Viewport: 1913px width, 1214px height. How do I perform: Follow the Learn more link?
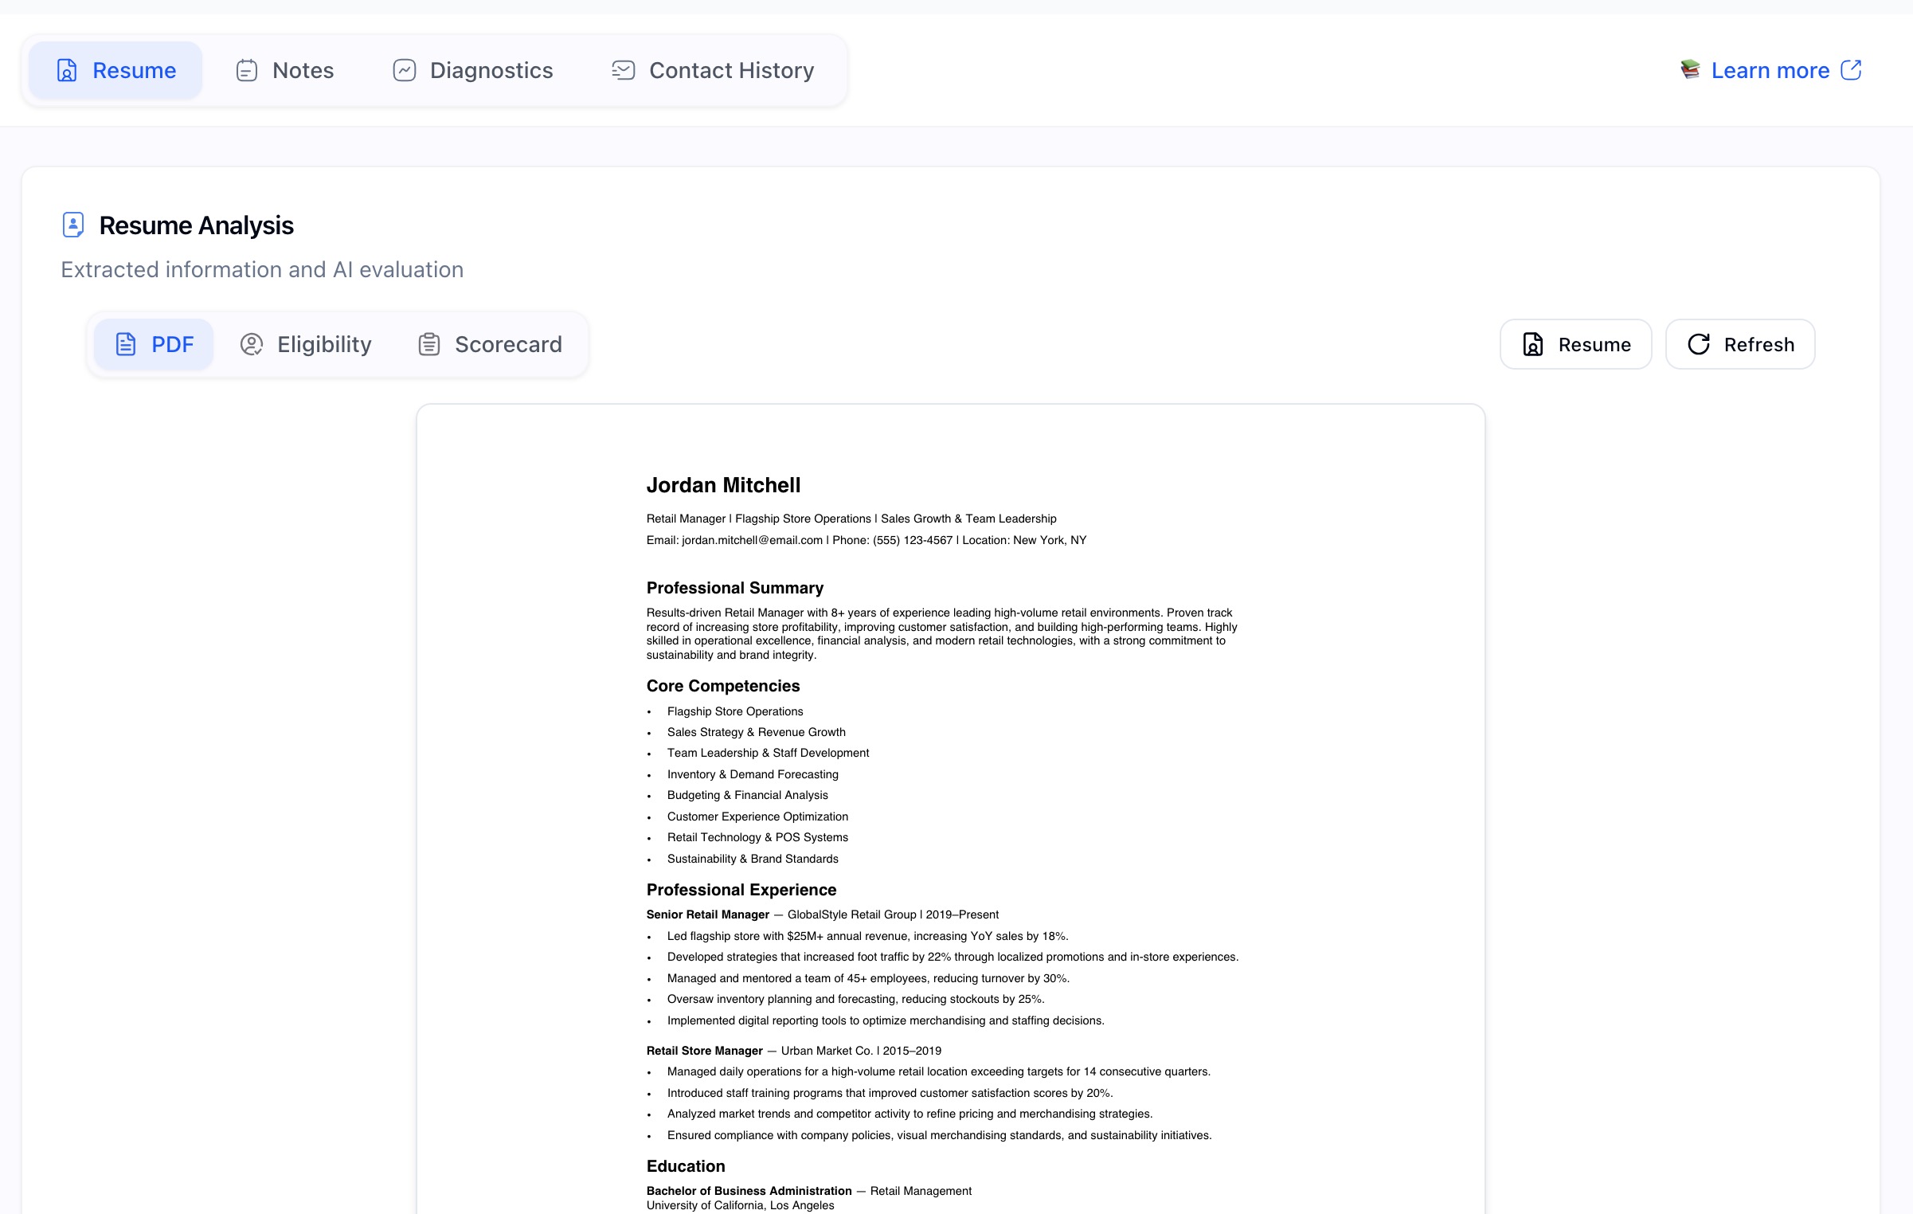click(1770, 71)
